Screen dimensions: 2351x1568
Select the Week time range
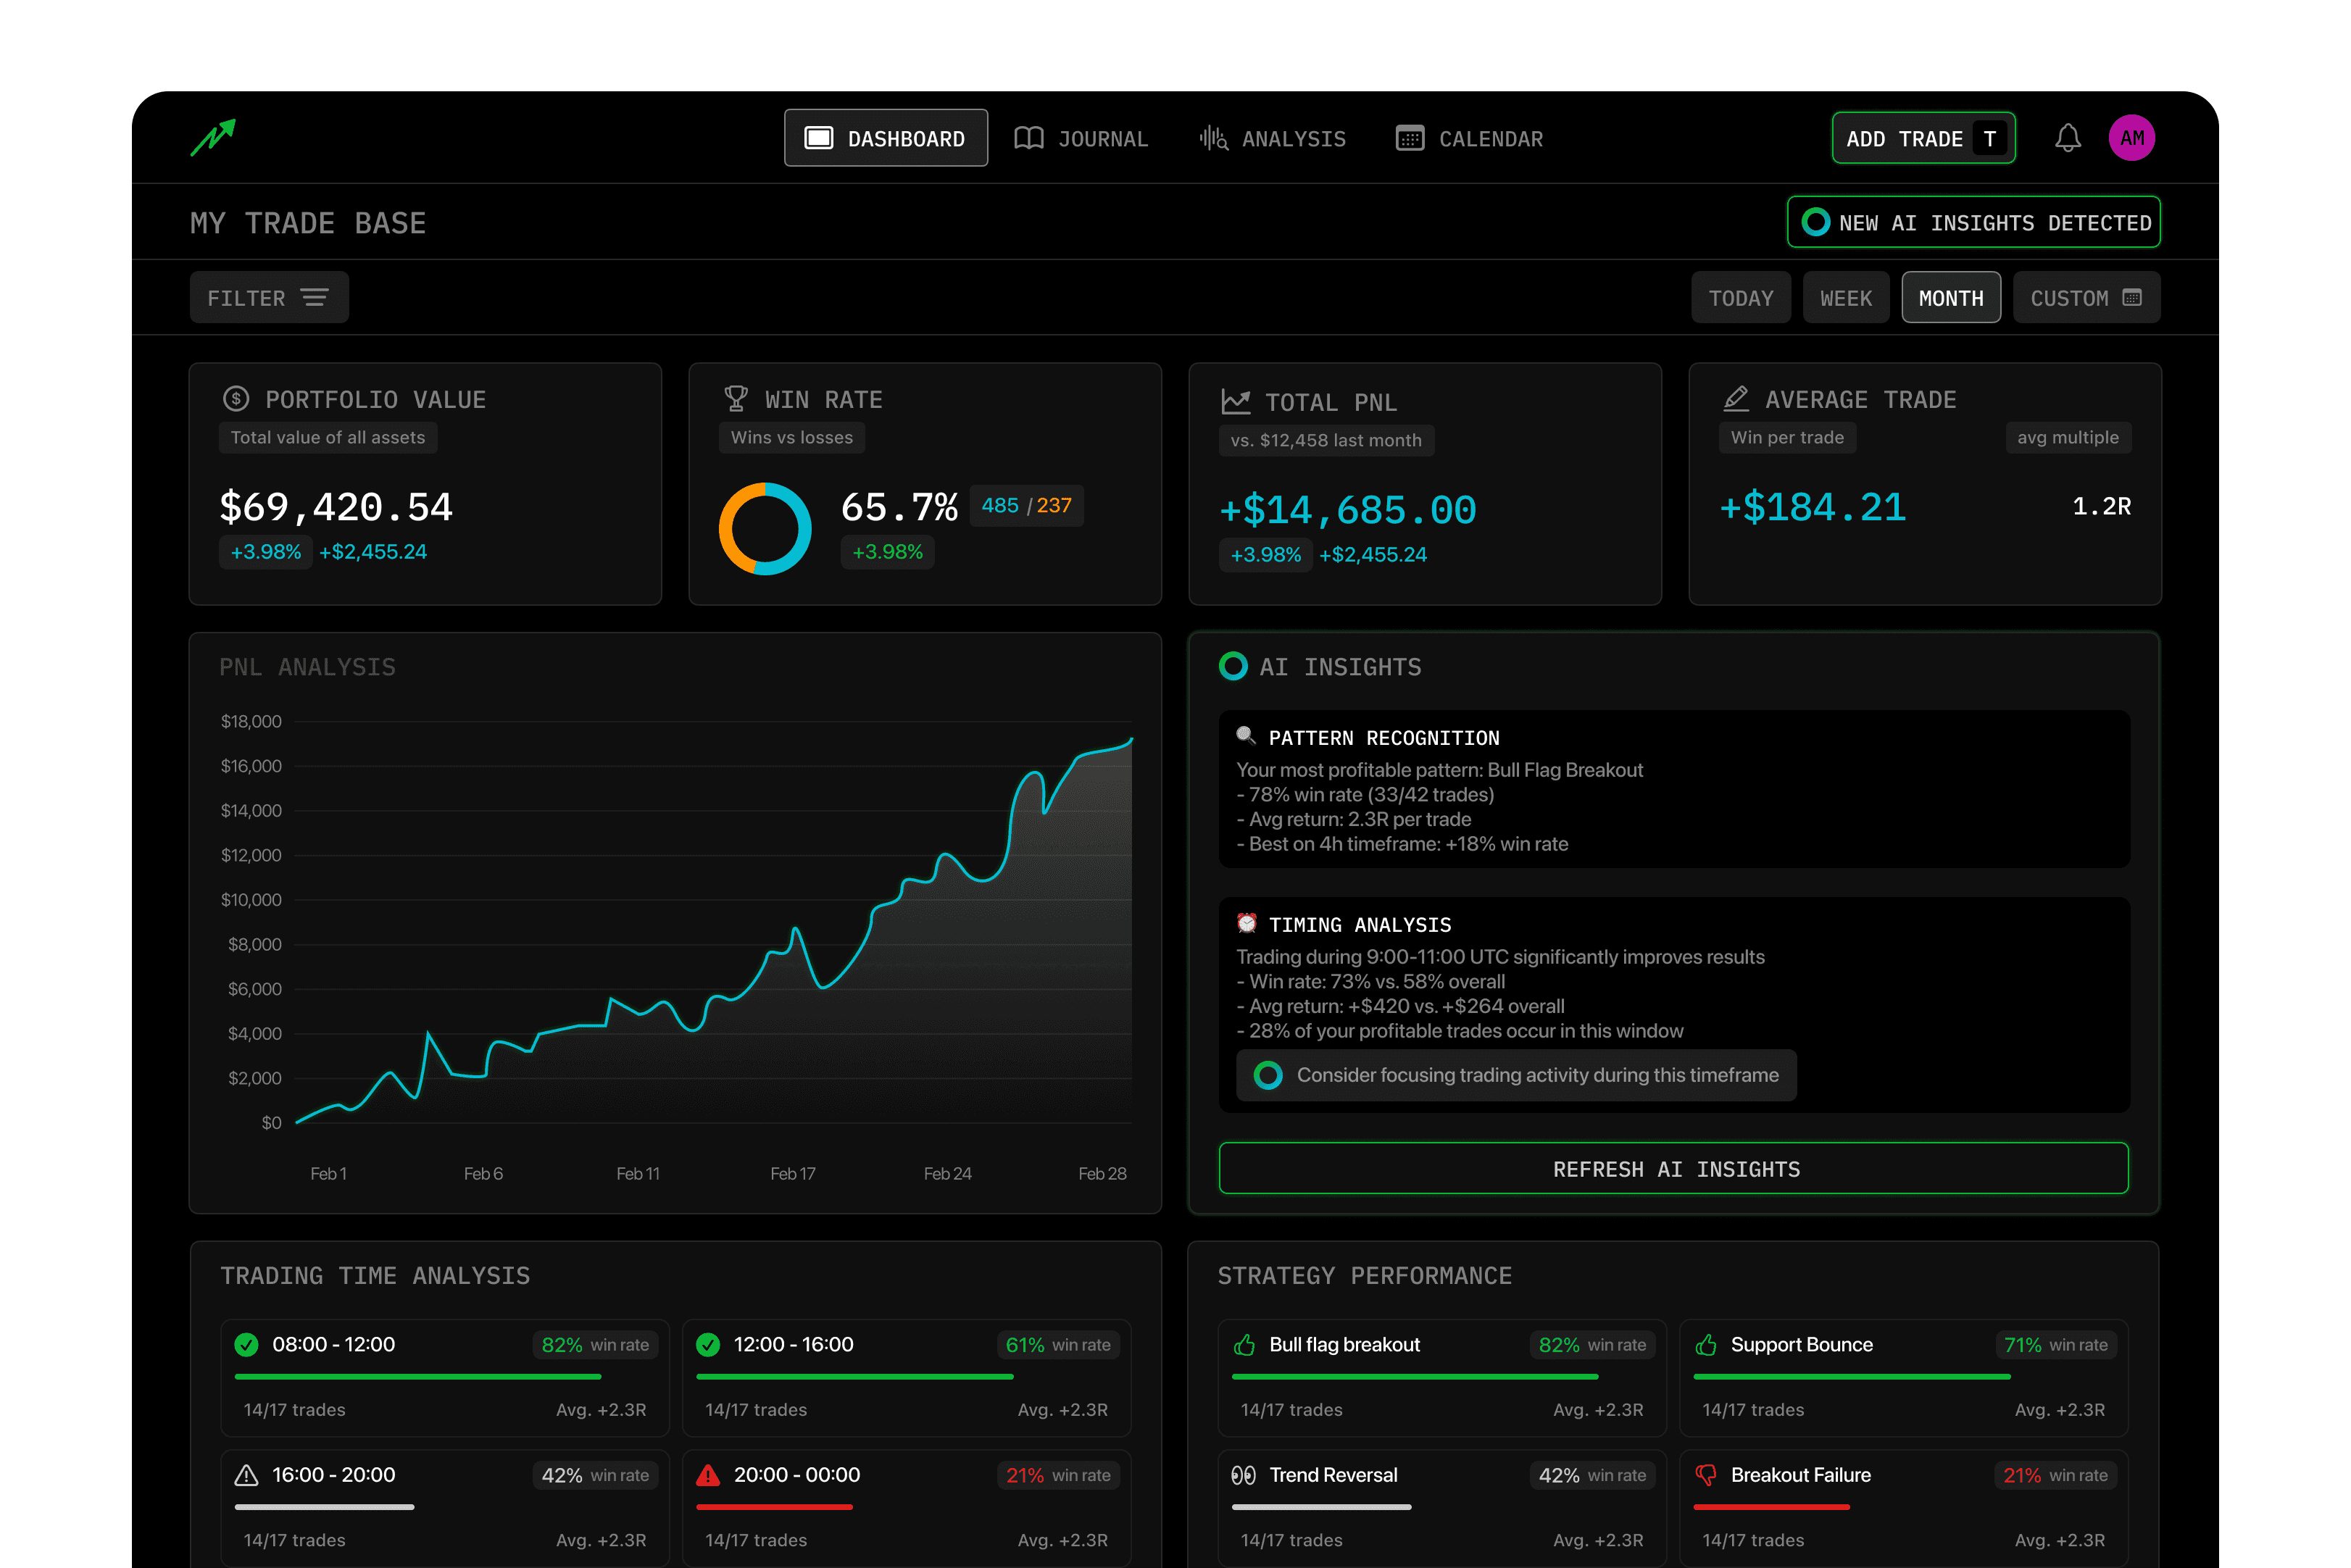1845,298
